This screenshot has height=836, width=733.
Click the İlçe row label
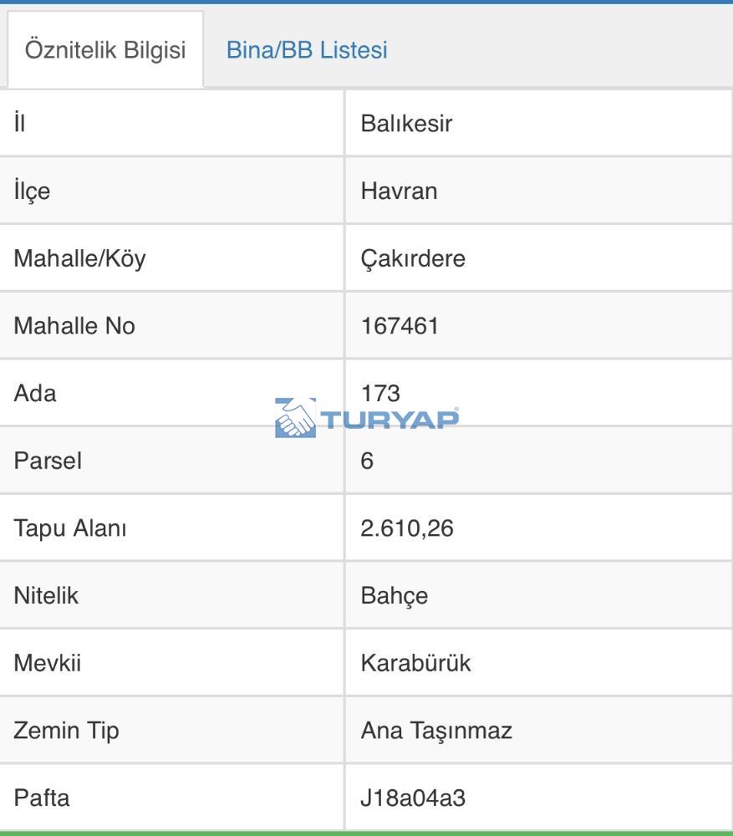(32, 191)
